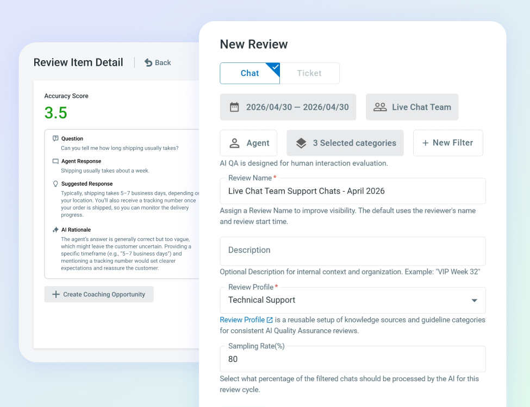Screen dimensions: 530x407
Task: Go Back from Review Item Detail
Action: point(158,63)
